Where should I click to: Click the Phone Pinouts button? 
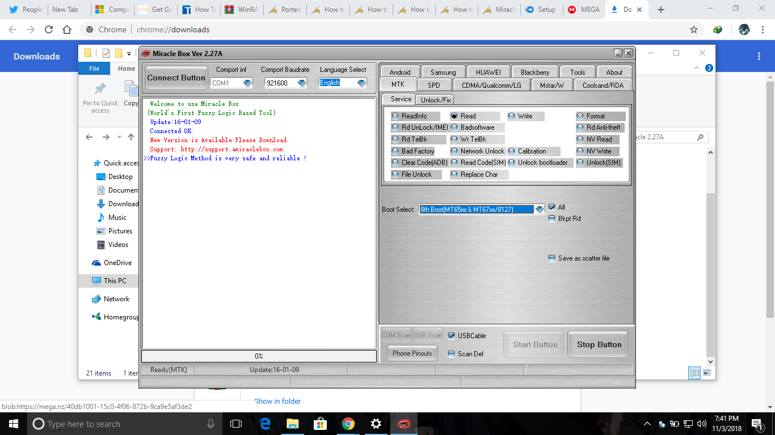412,353
